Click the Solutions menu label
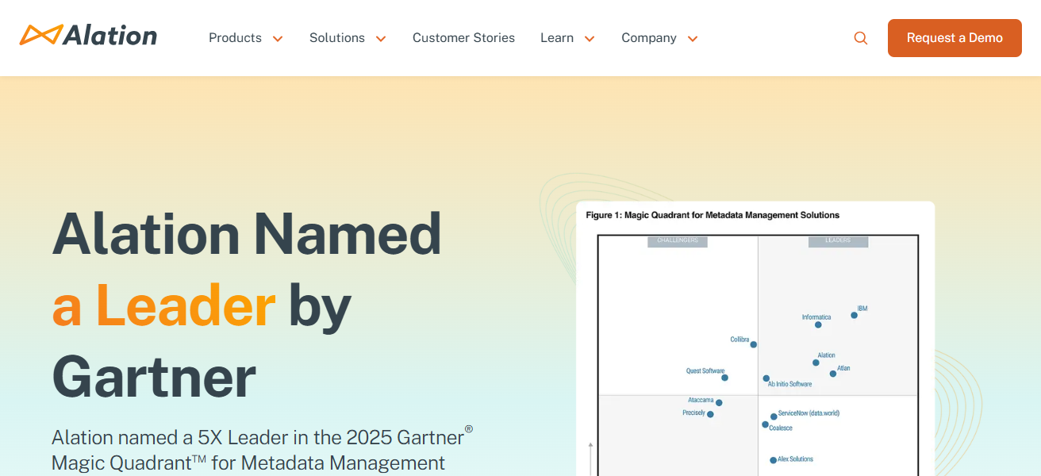1041x476 pixels. [337, 38]
